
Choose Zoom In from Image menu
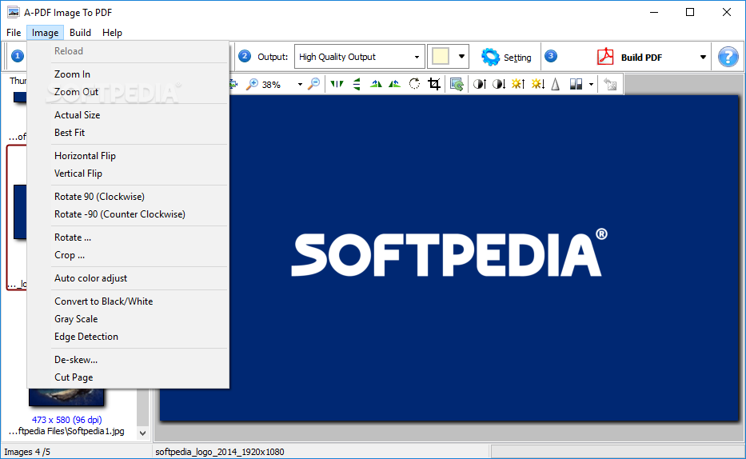pos(129,74)
